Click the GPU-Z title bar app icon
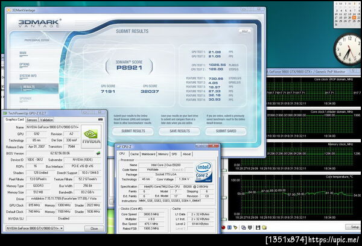Image resolution: width=362 pixels, height=246 pixels. [x=5, y=113]
